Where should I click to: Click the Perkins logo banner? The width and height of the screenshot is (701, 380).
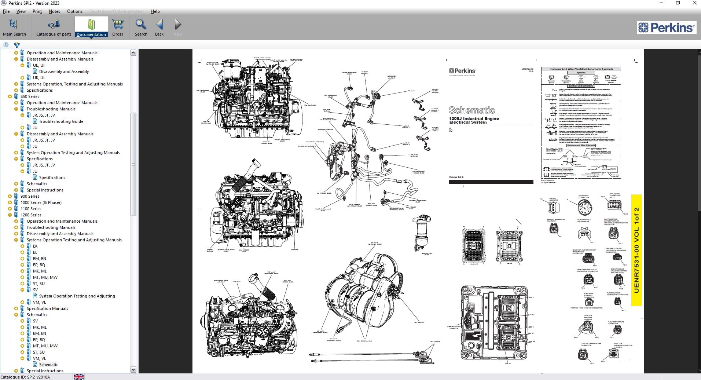(666, 28)
